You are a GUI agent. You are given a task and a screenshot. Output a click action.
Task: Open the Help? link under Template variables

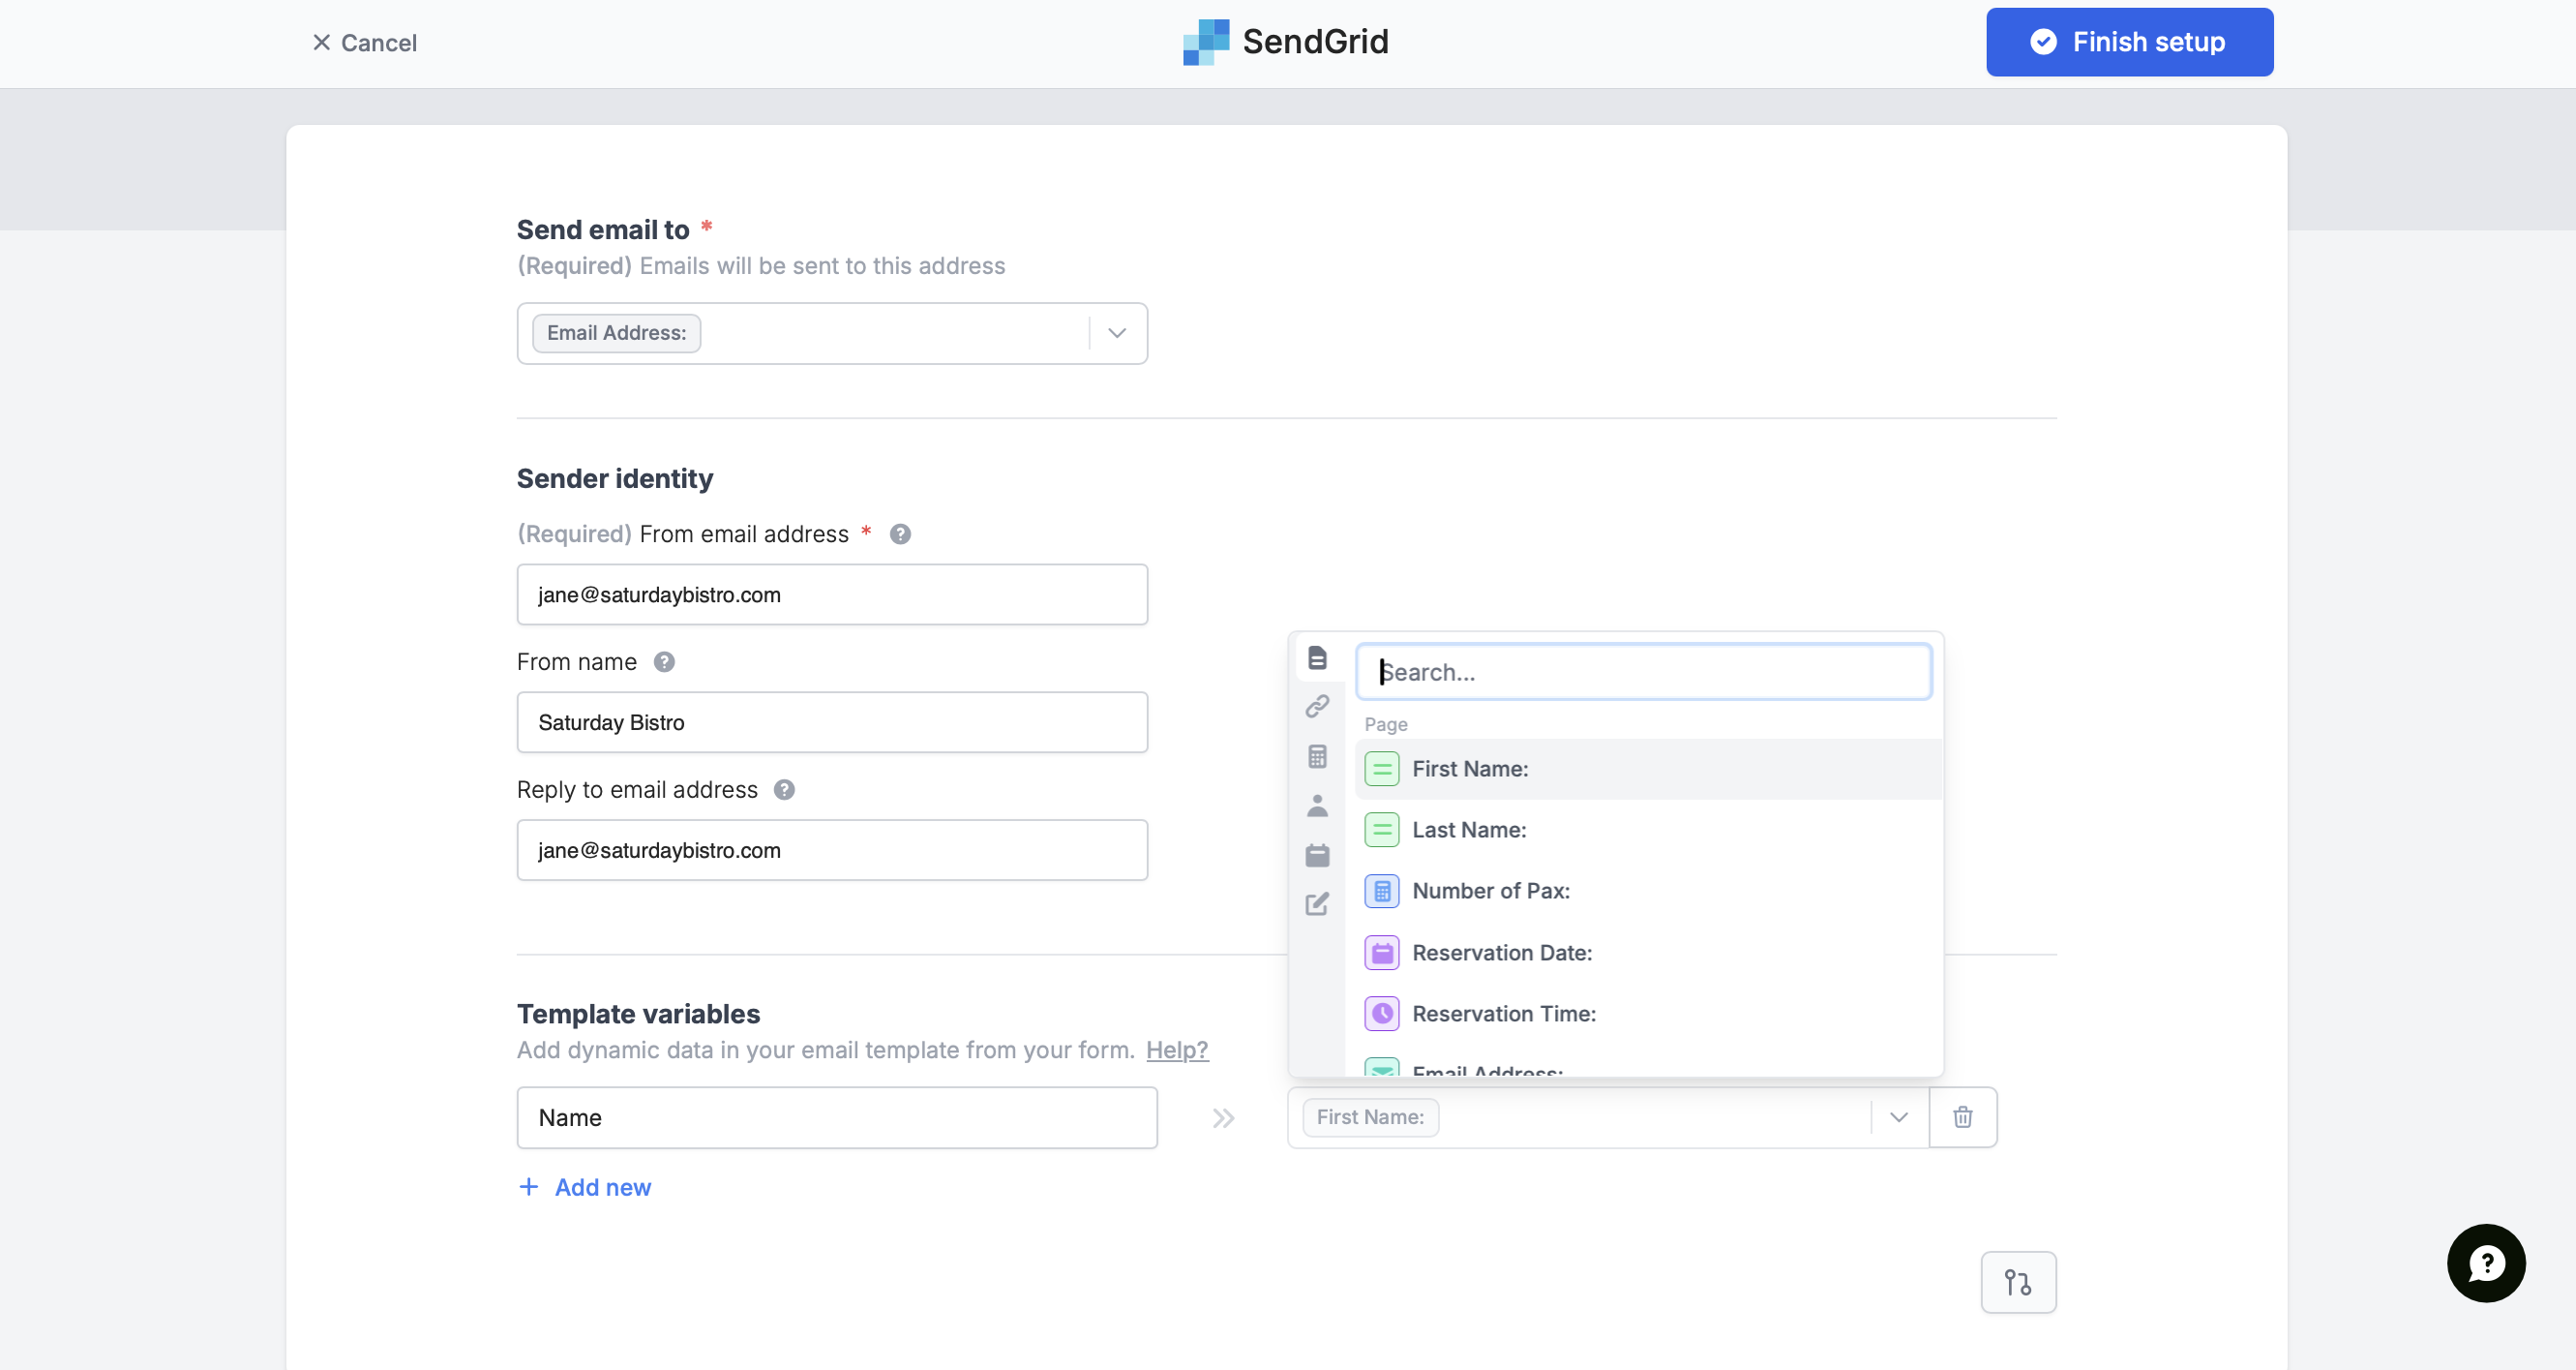1176,1050
